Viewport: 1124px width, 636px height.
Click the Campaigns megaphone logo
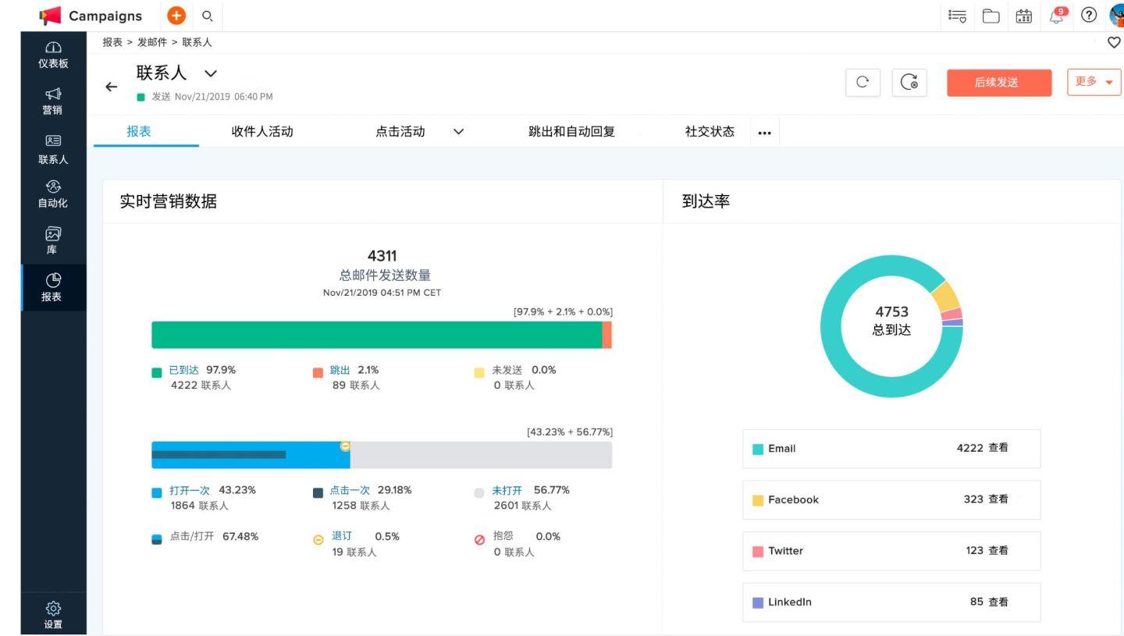tap(48, 15)
